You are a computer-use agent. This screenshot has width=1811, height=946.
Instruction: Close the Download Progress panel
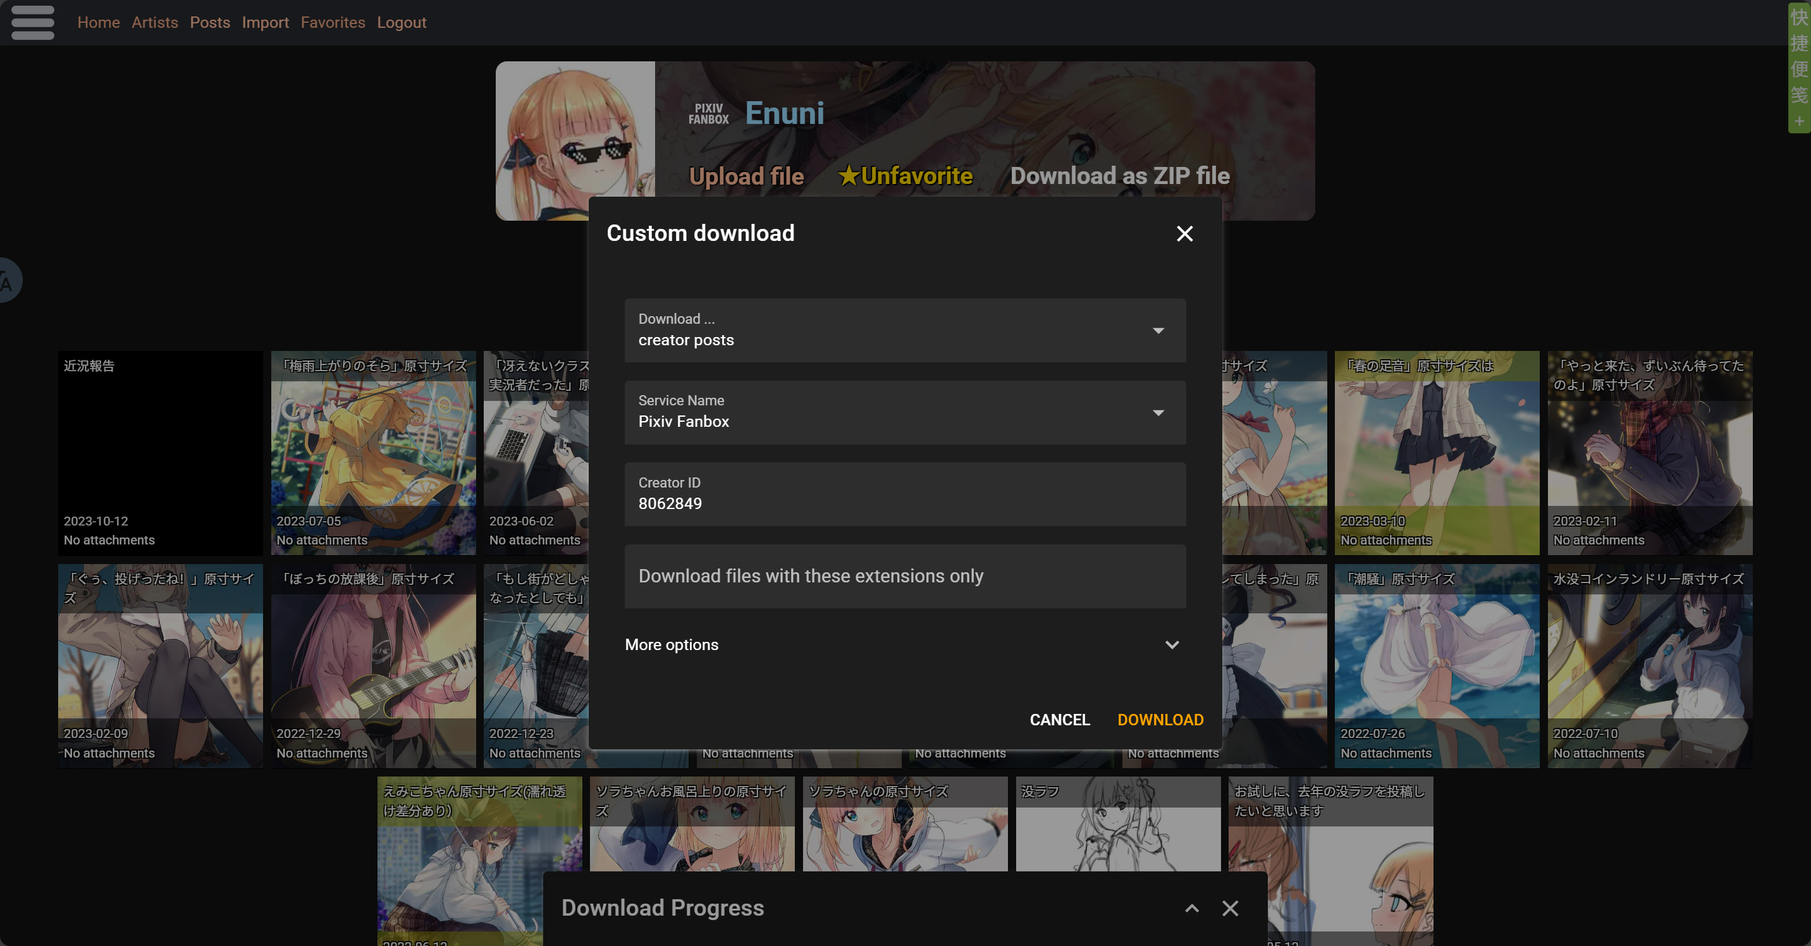coord(1230,908)
